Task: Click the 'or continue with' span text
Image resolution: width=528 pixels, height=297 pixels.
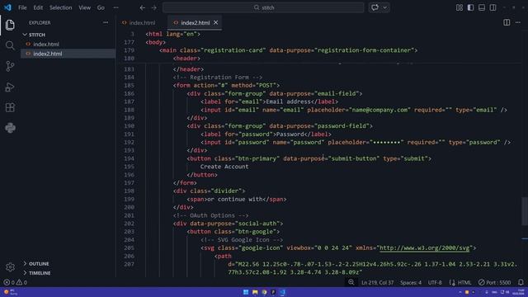Action: pos(234,199)
